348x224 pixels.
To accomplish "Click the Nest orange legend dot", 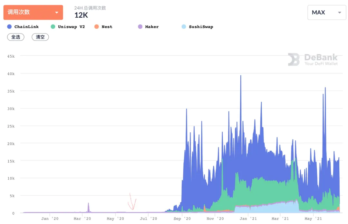I will pyautogui.click(x=97, y=27).
